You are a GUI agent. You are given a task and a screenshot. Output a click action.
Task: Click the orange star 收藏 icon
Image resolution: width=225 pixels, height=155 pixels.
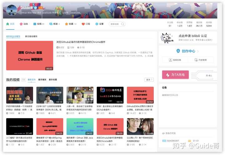click(x=66, y=24)
